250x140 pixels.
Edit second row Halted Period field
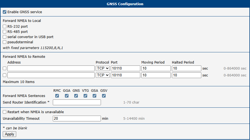(x=186, y=75)
